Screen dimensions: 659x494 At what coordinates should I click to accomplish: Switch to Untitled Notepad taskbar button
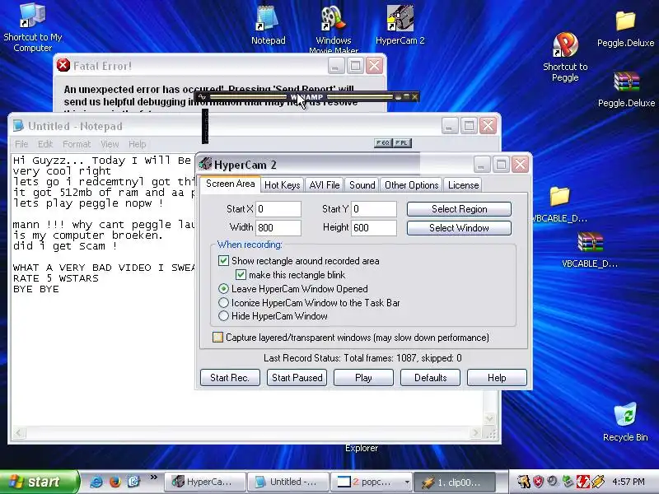(287, 482)
